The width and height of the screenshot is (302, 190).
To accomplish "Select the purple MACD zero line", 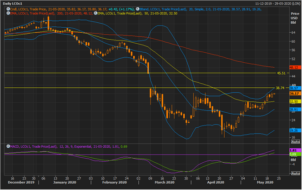I will click(147, 155).
